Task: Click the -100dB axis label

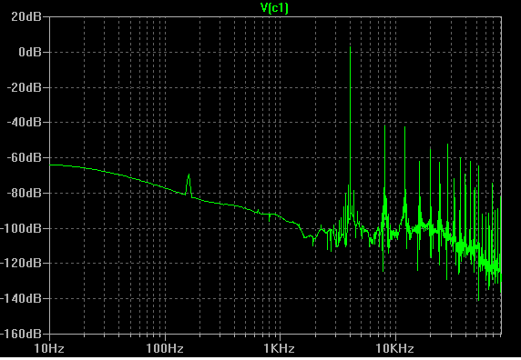Action: pyautogui.click(x=21, y=228)
